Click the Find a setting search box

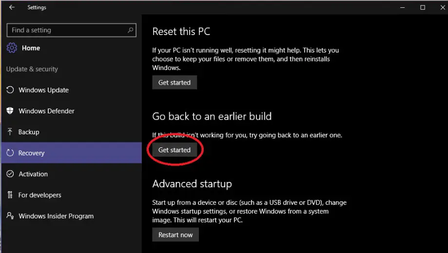66,30
